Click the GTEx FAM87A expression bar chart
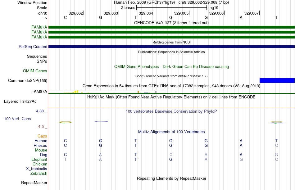The height and width of the screenshot is (190, 295). coord(107,92)
